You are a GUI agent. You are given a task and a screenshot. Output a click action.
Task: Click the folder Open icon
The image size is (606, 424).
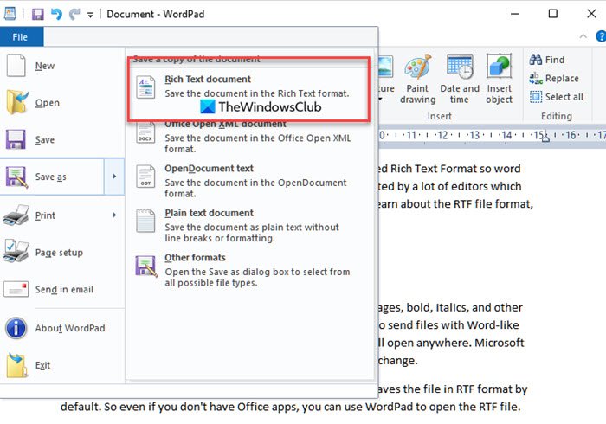click(17, 102)
